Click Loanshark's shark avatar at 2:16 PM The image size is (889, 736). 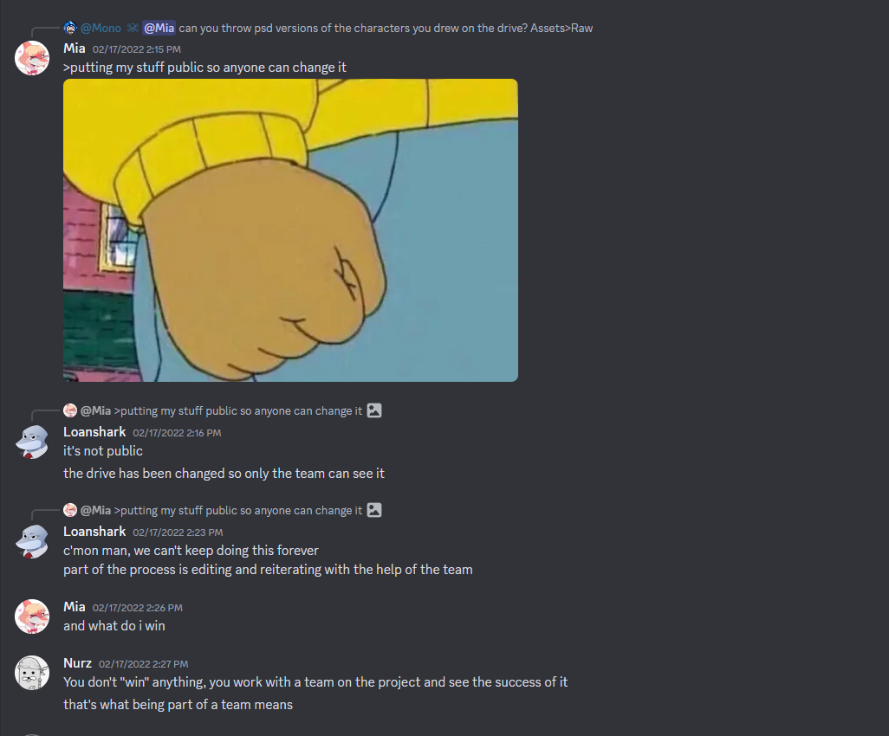click(32, 442)
